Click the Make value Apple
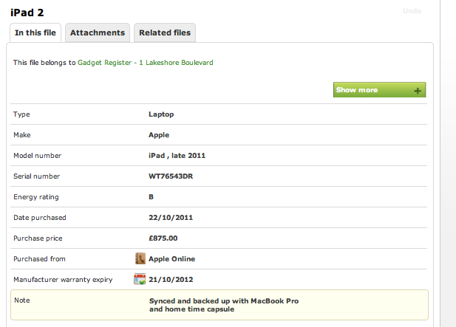This screenshot has width=456, height=327. point(159,135)
